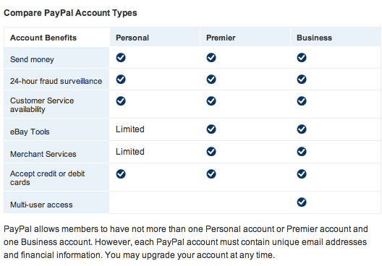Click 24-hour fraud surveillance checkmark under Personal

[121, 80]
